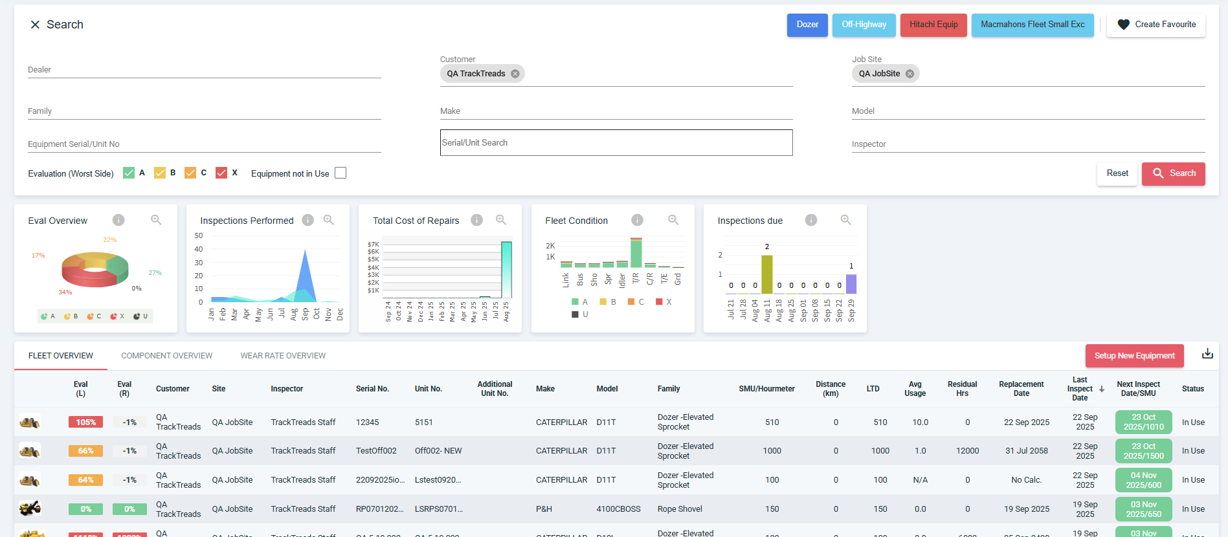The width and height of the screenshot is (1228, 537).
Task: Zoom into the Inspections Performed chart
Action: click(x=328, y=220)
